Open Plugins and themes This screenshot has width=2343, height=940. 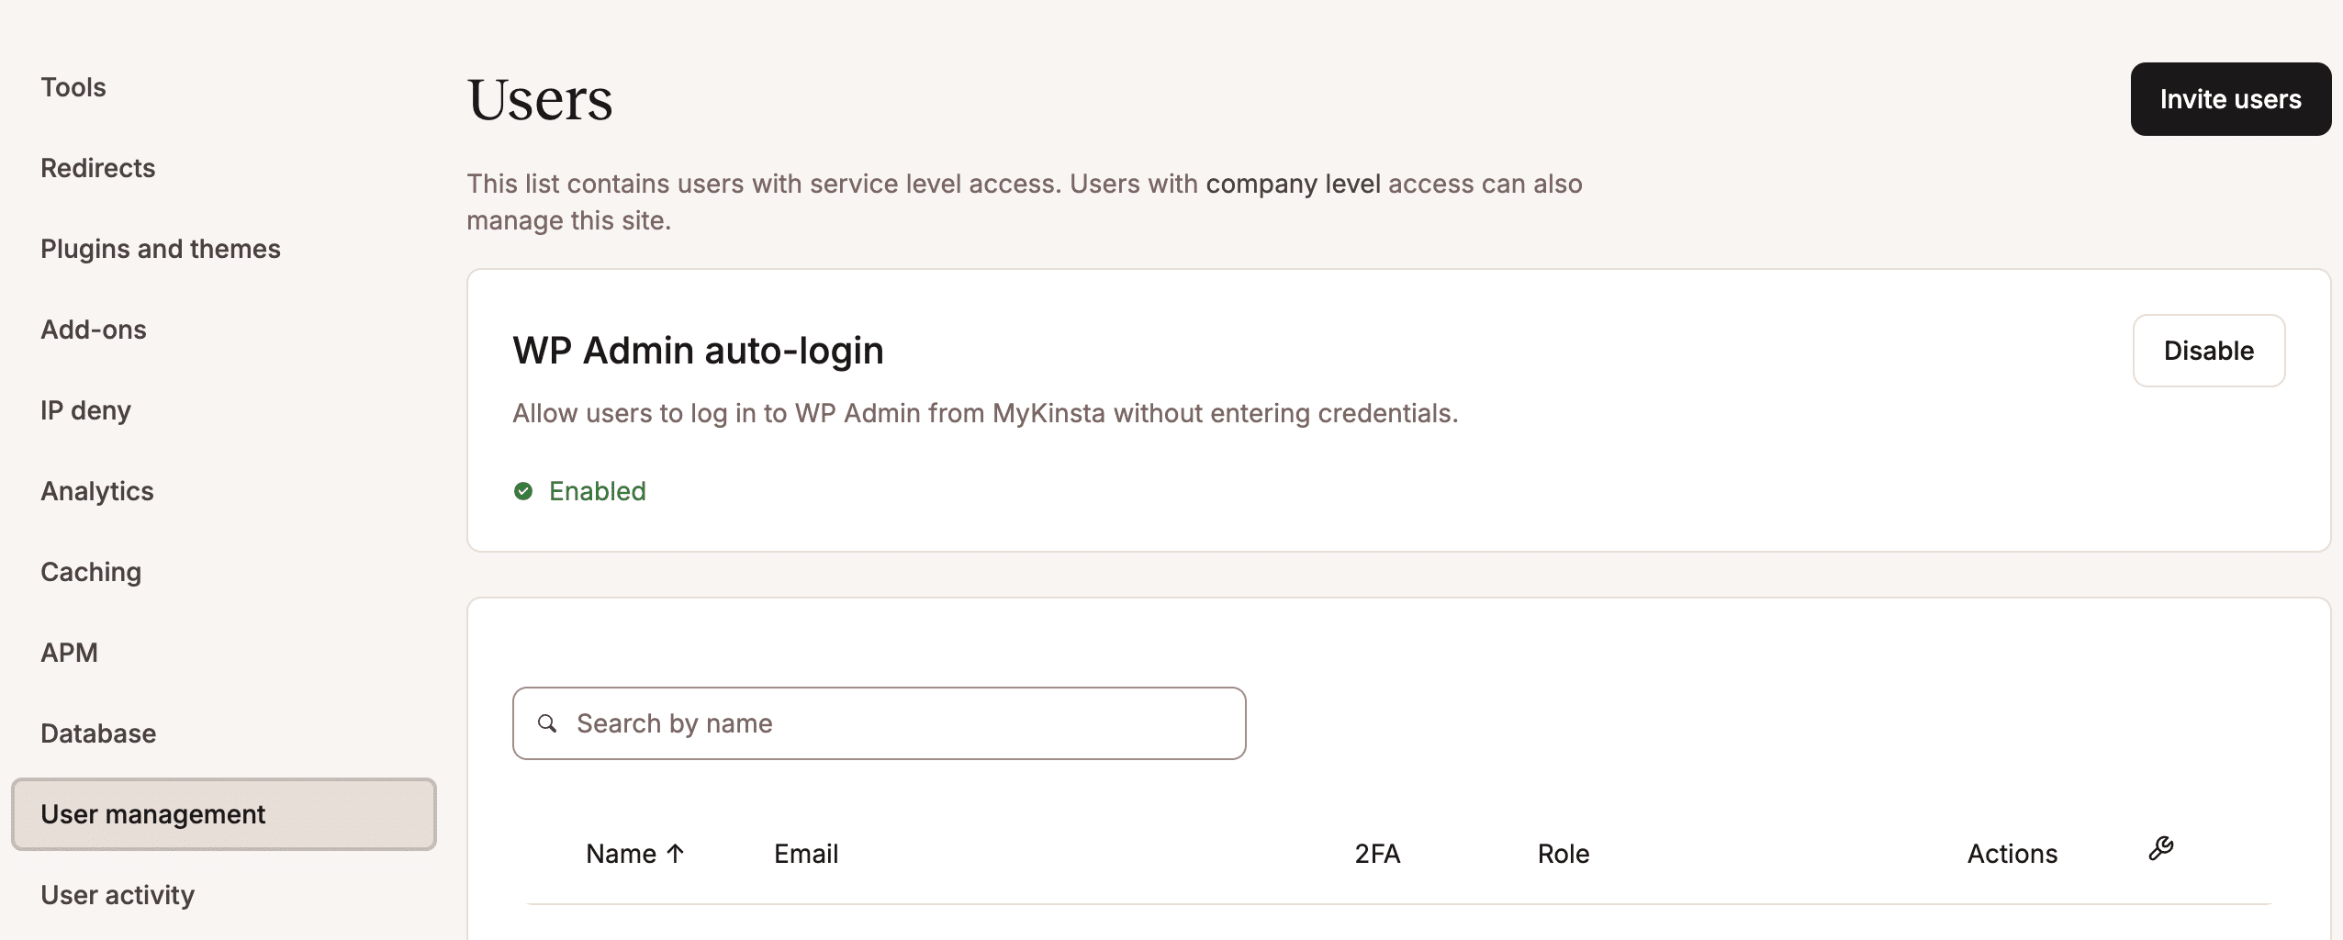[161, 248]
